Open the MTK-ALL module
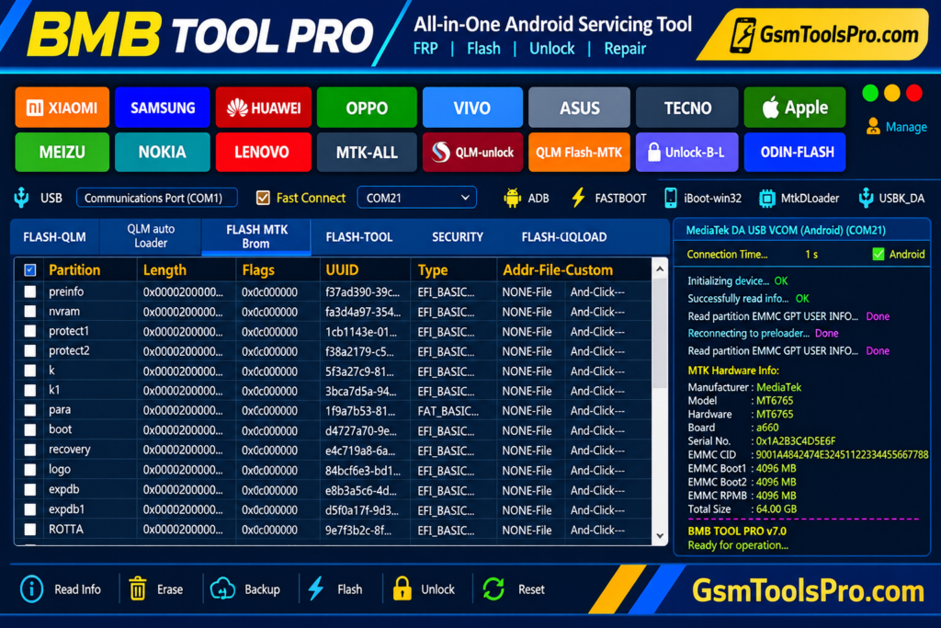 [367, 152]
